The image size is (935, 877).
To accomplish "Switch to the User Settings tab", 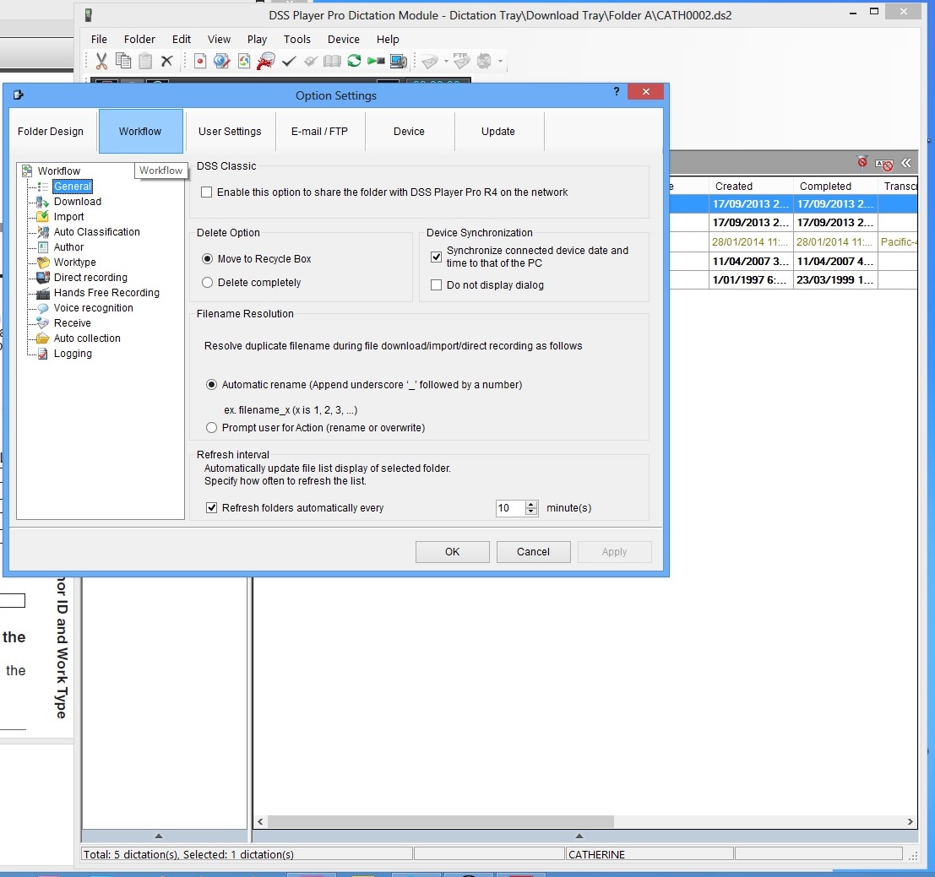I will point(230,131).
